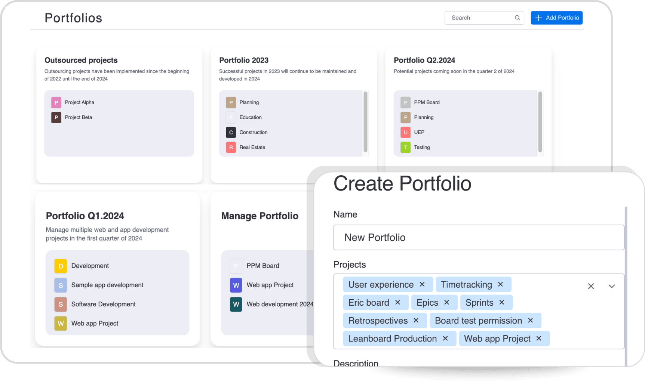Click the Development "D" icon in Portfolio Q1.2024
This screenshot has width=645, height=383.
[x=61, y=266]
